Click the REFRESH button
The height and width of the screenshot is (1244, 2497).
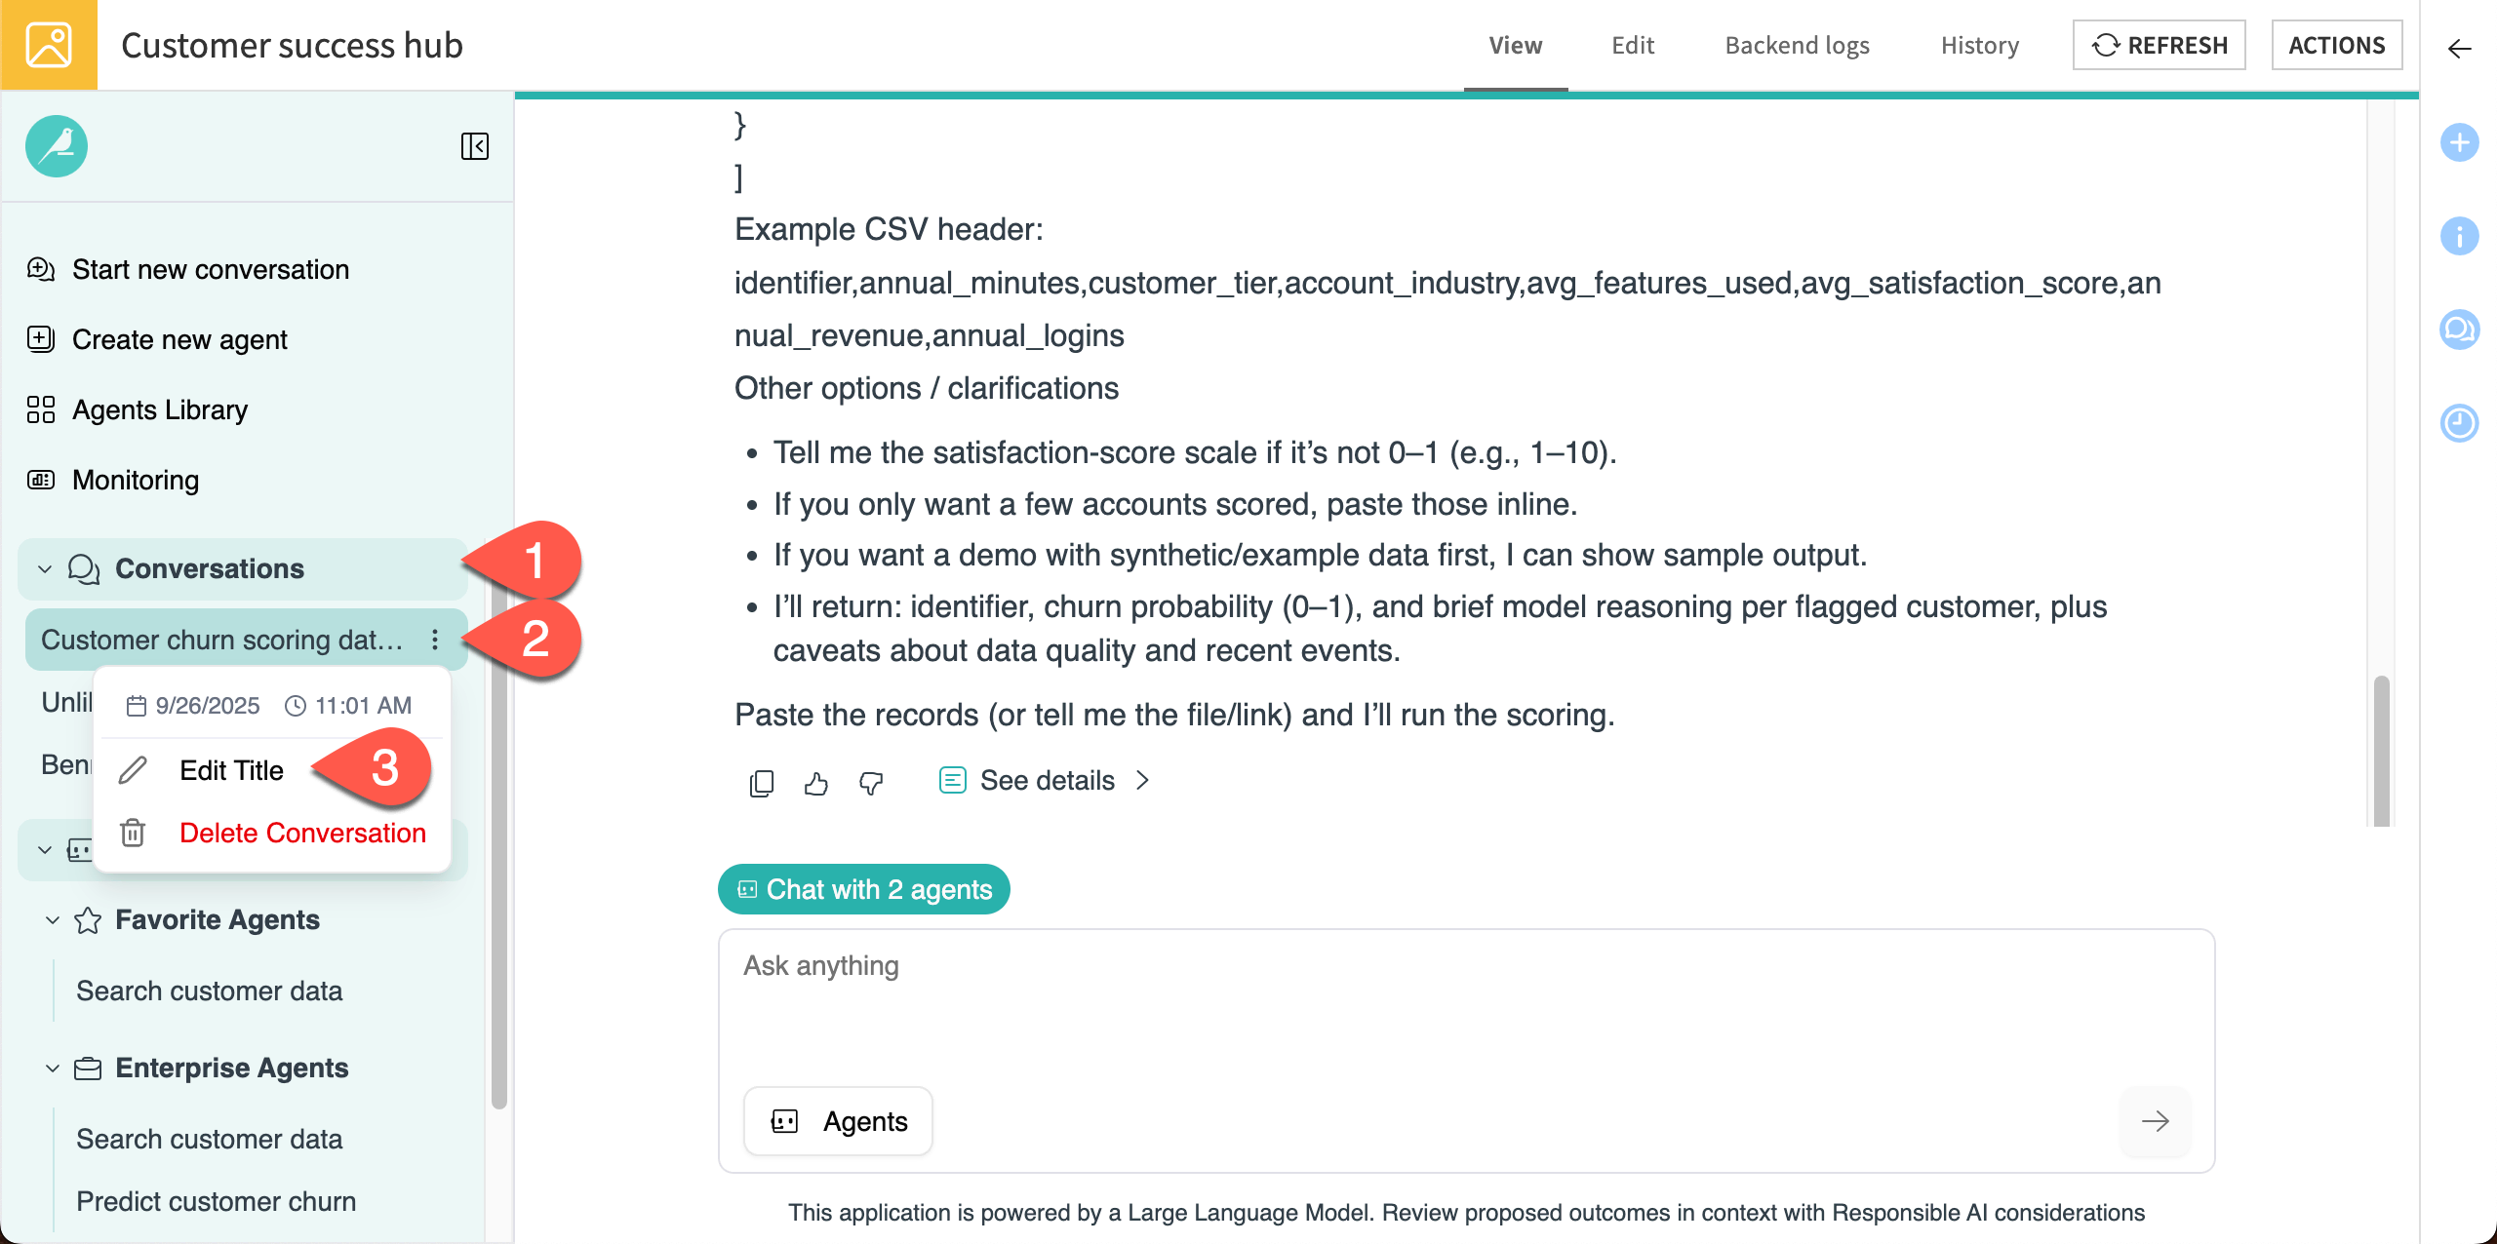[x=2159, y=46]
